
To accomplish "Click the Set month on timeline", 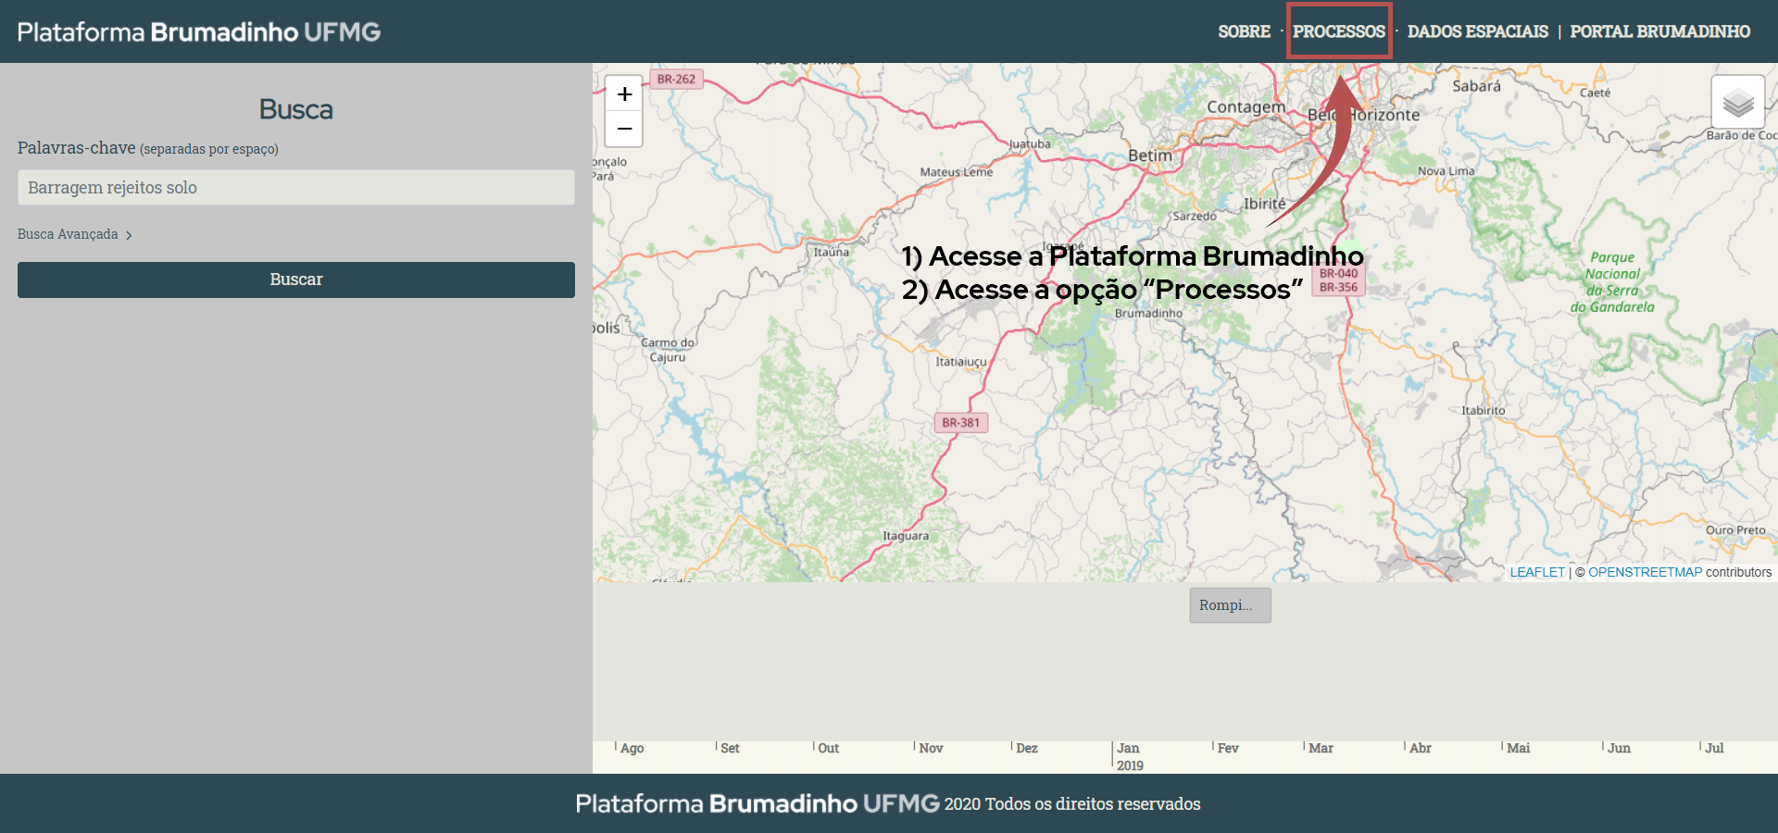I will [730, 748].
